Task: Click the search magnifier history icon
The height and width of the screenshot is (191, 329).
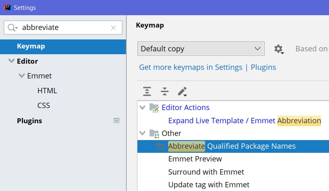Action: tap(13, 28)
